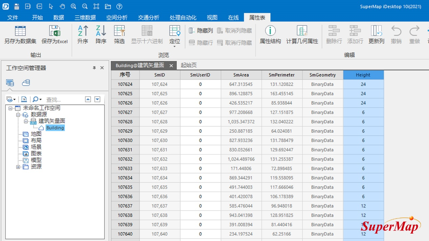Open the 筛选 filter tool

tap(119, 31)
